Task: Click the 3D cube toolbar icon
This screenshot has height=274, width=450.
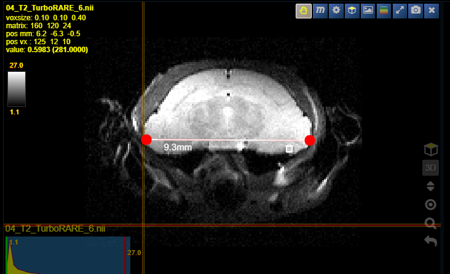Action: coord(352,11)
